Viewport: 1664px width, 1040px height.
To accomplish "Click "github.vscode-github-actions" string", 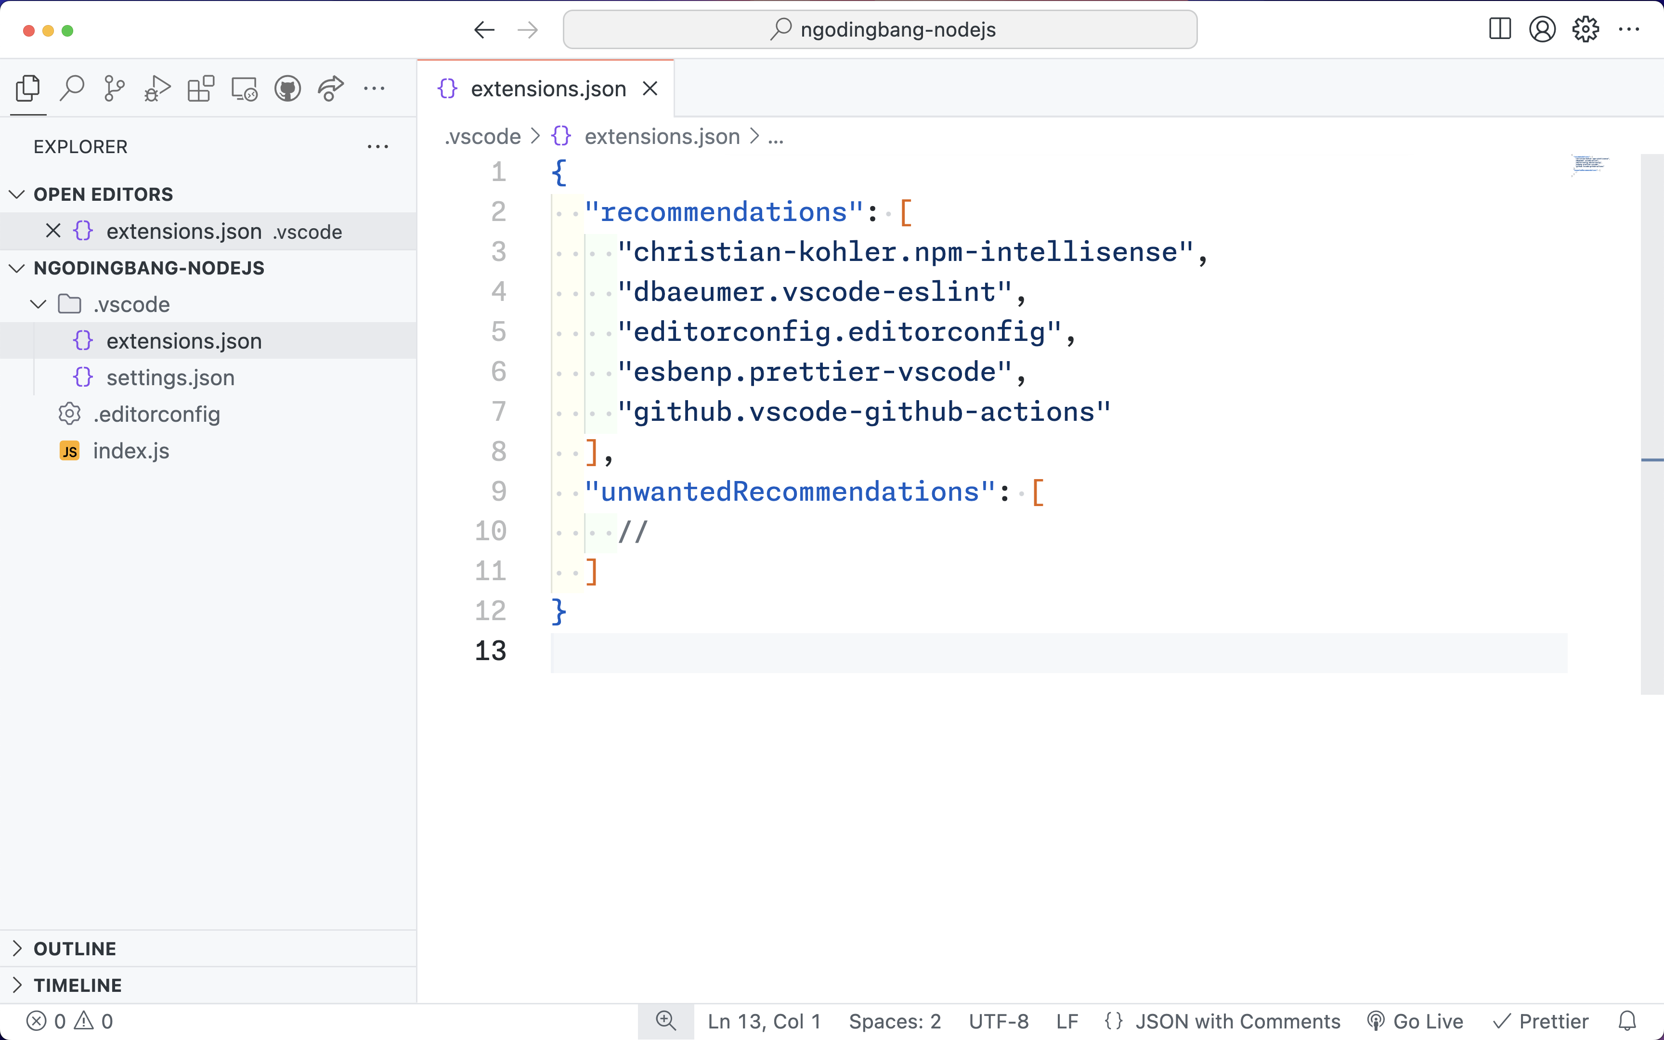I will [x=864, y=411].
